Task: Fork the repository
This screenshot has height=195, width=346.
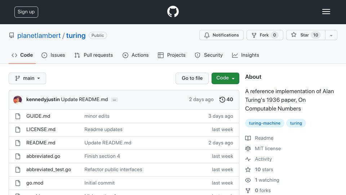Action: (x=265, y=35)
